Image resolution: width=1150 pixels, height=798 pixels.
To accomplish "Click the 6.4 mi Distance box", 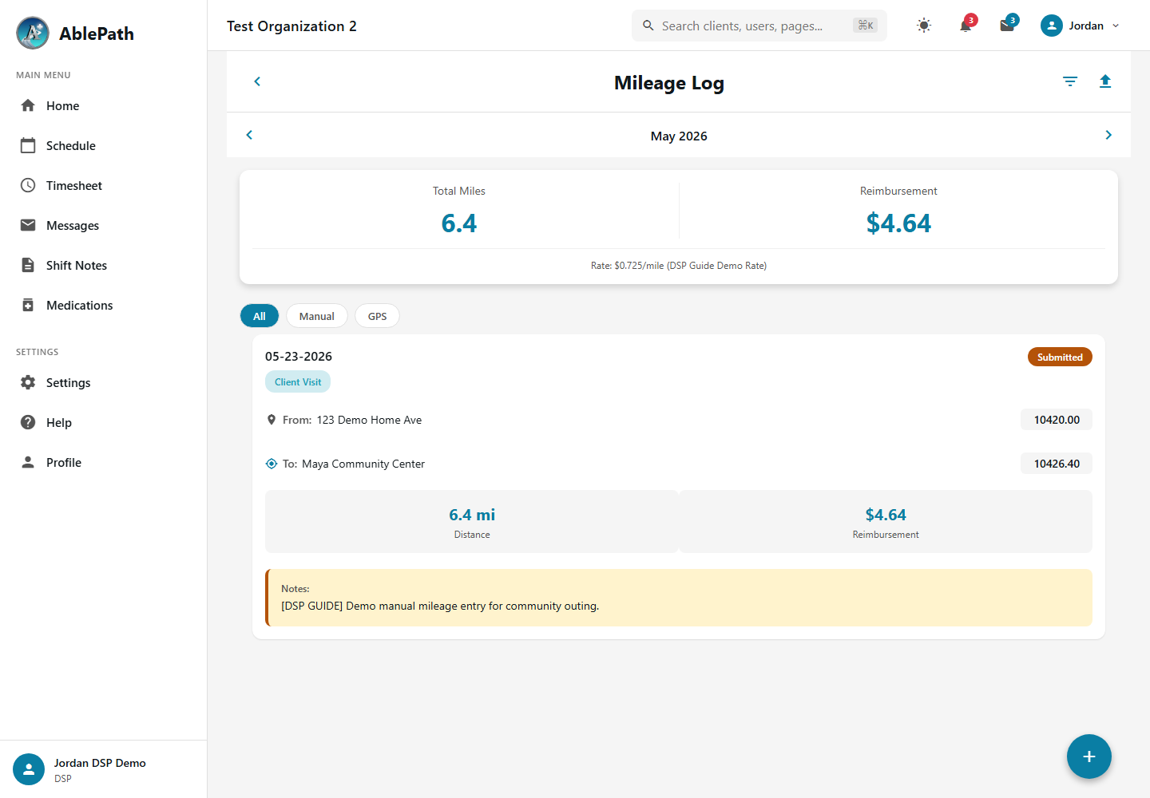I will click(472, 521).
